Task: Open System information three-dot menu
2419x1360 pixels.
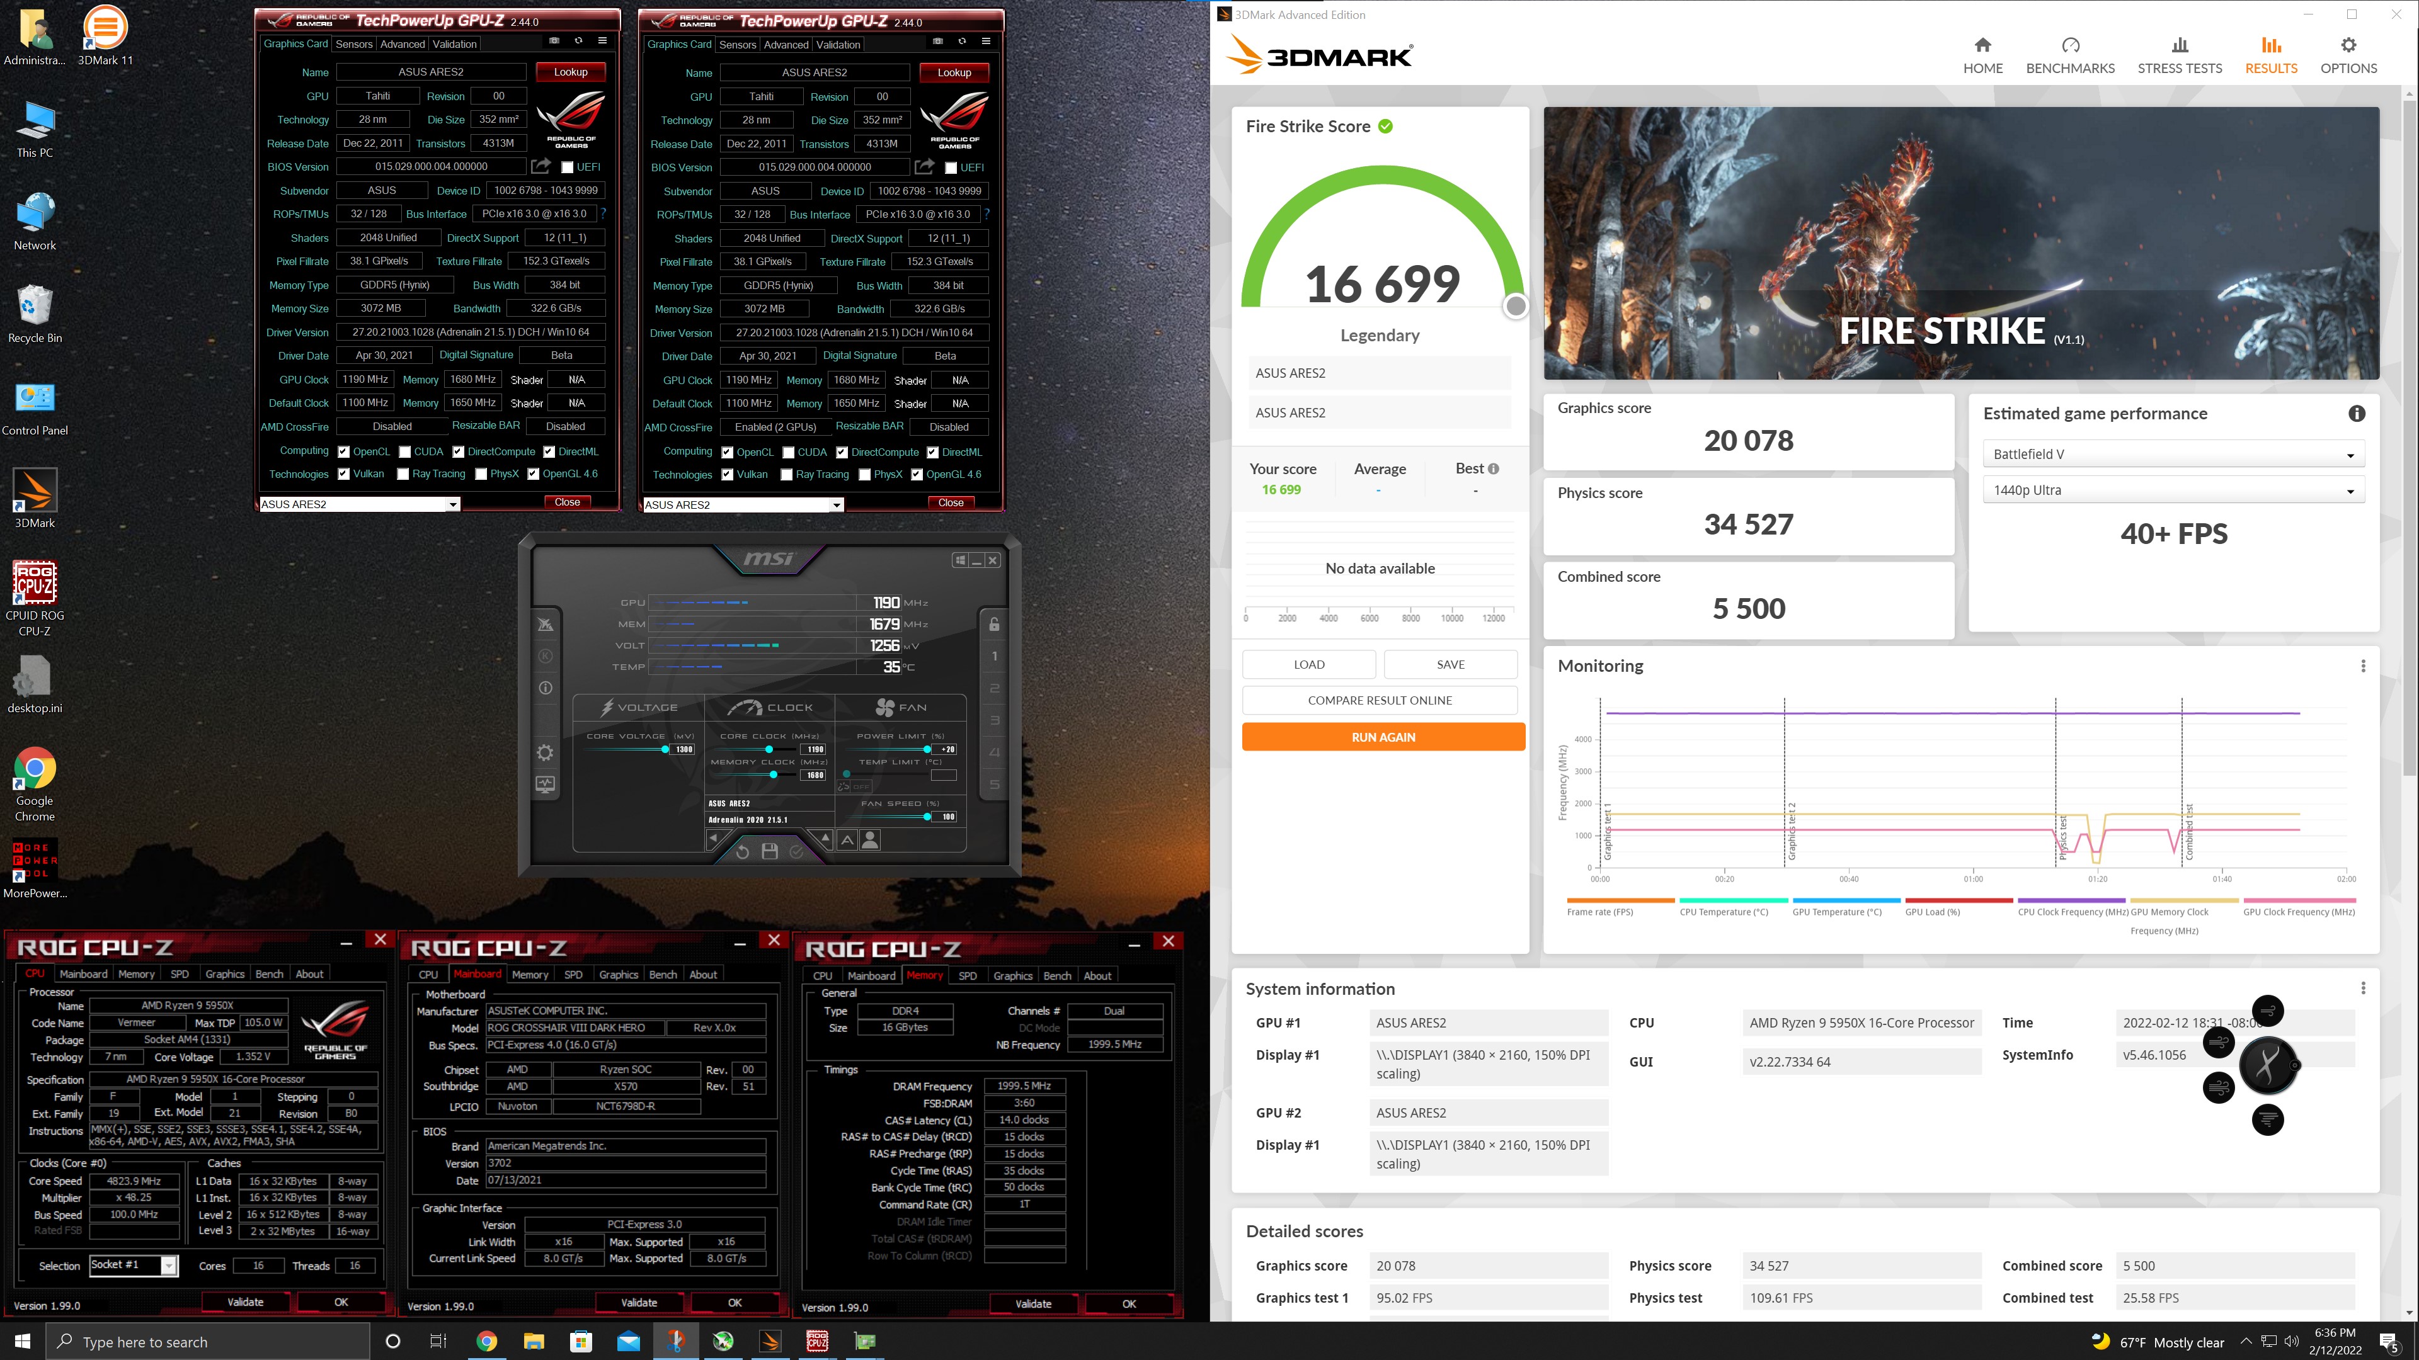Action: pyautogui.click(x=2364, y=989)
